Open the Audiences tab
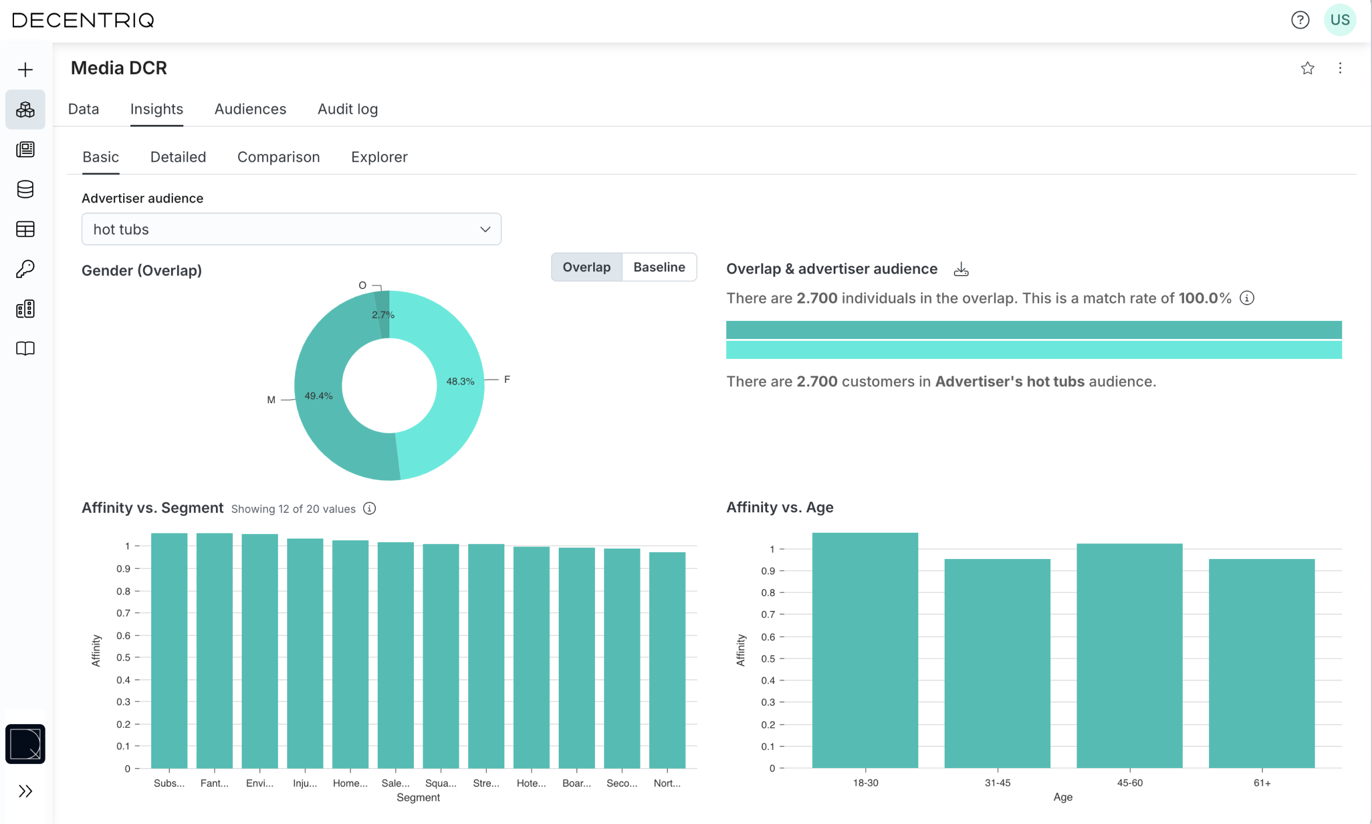The width and height of the screenshot is (1372, 824). point(250,109)
